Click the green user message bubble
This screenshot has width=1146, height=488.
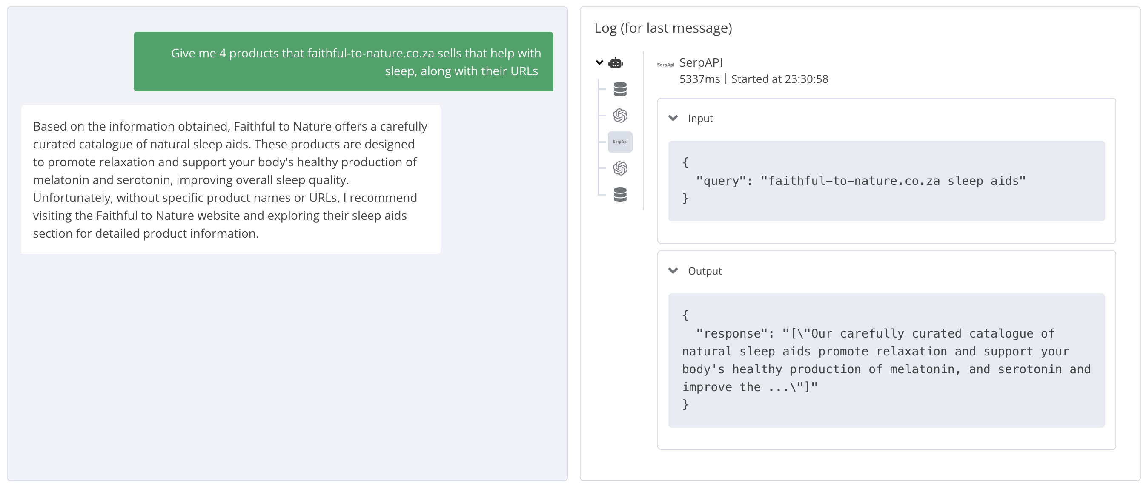pyautogui.click(x=344, y=62)
